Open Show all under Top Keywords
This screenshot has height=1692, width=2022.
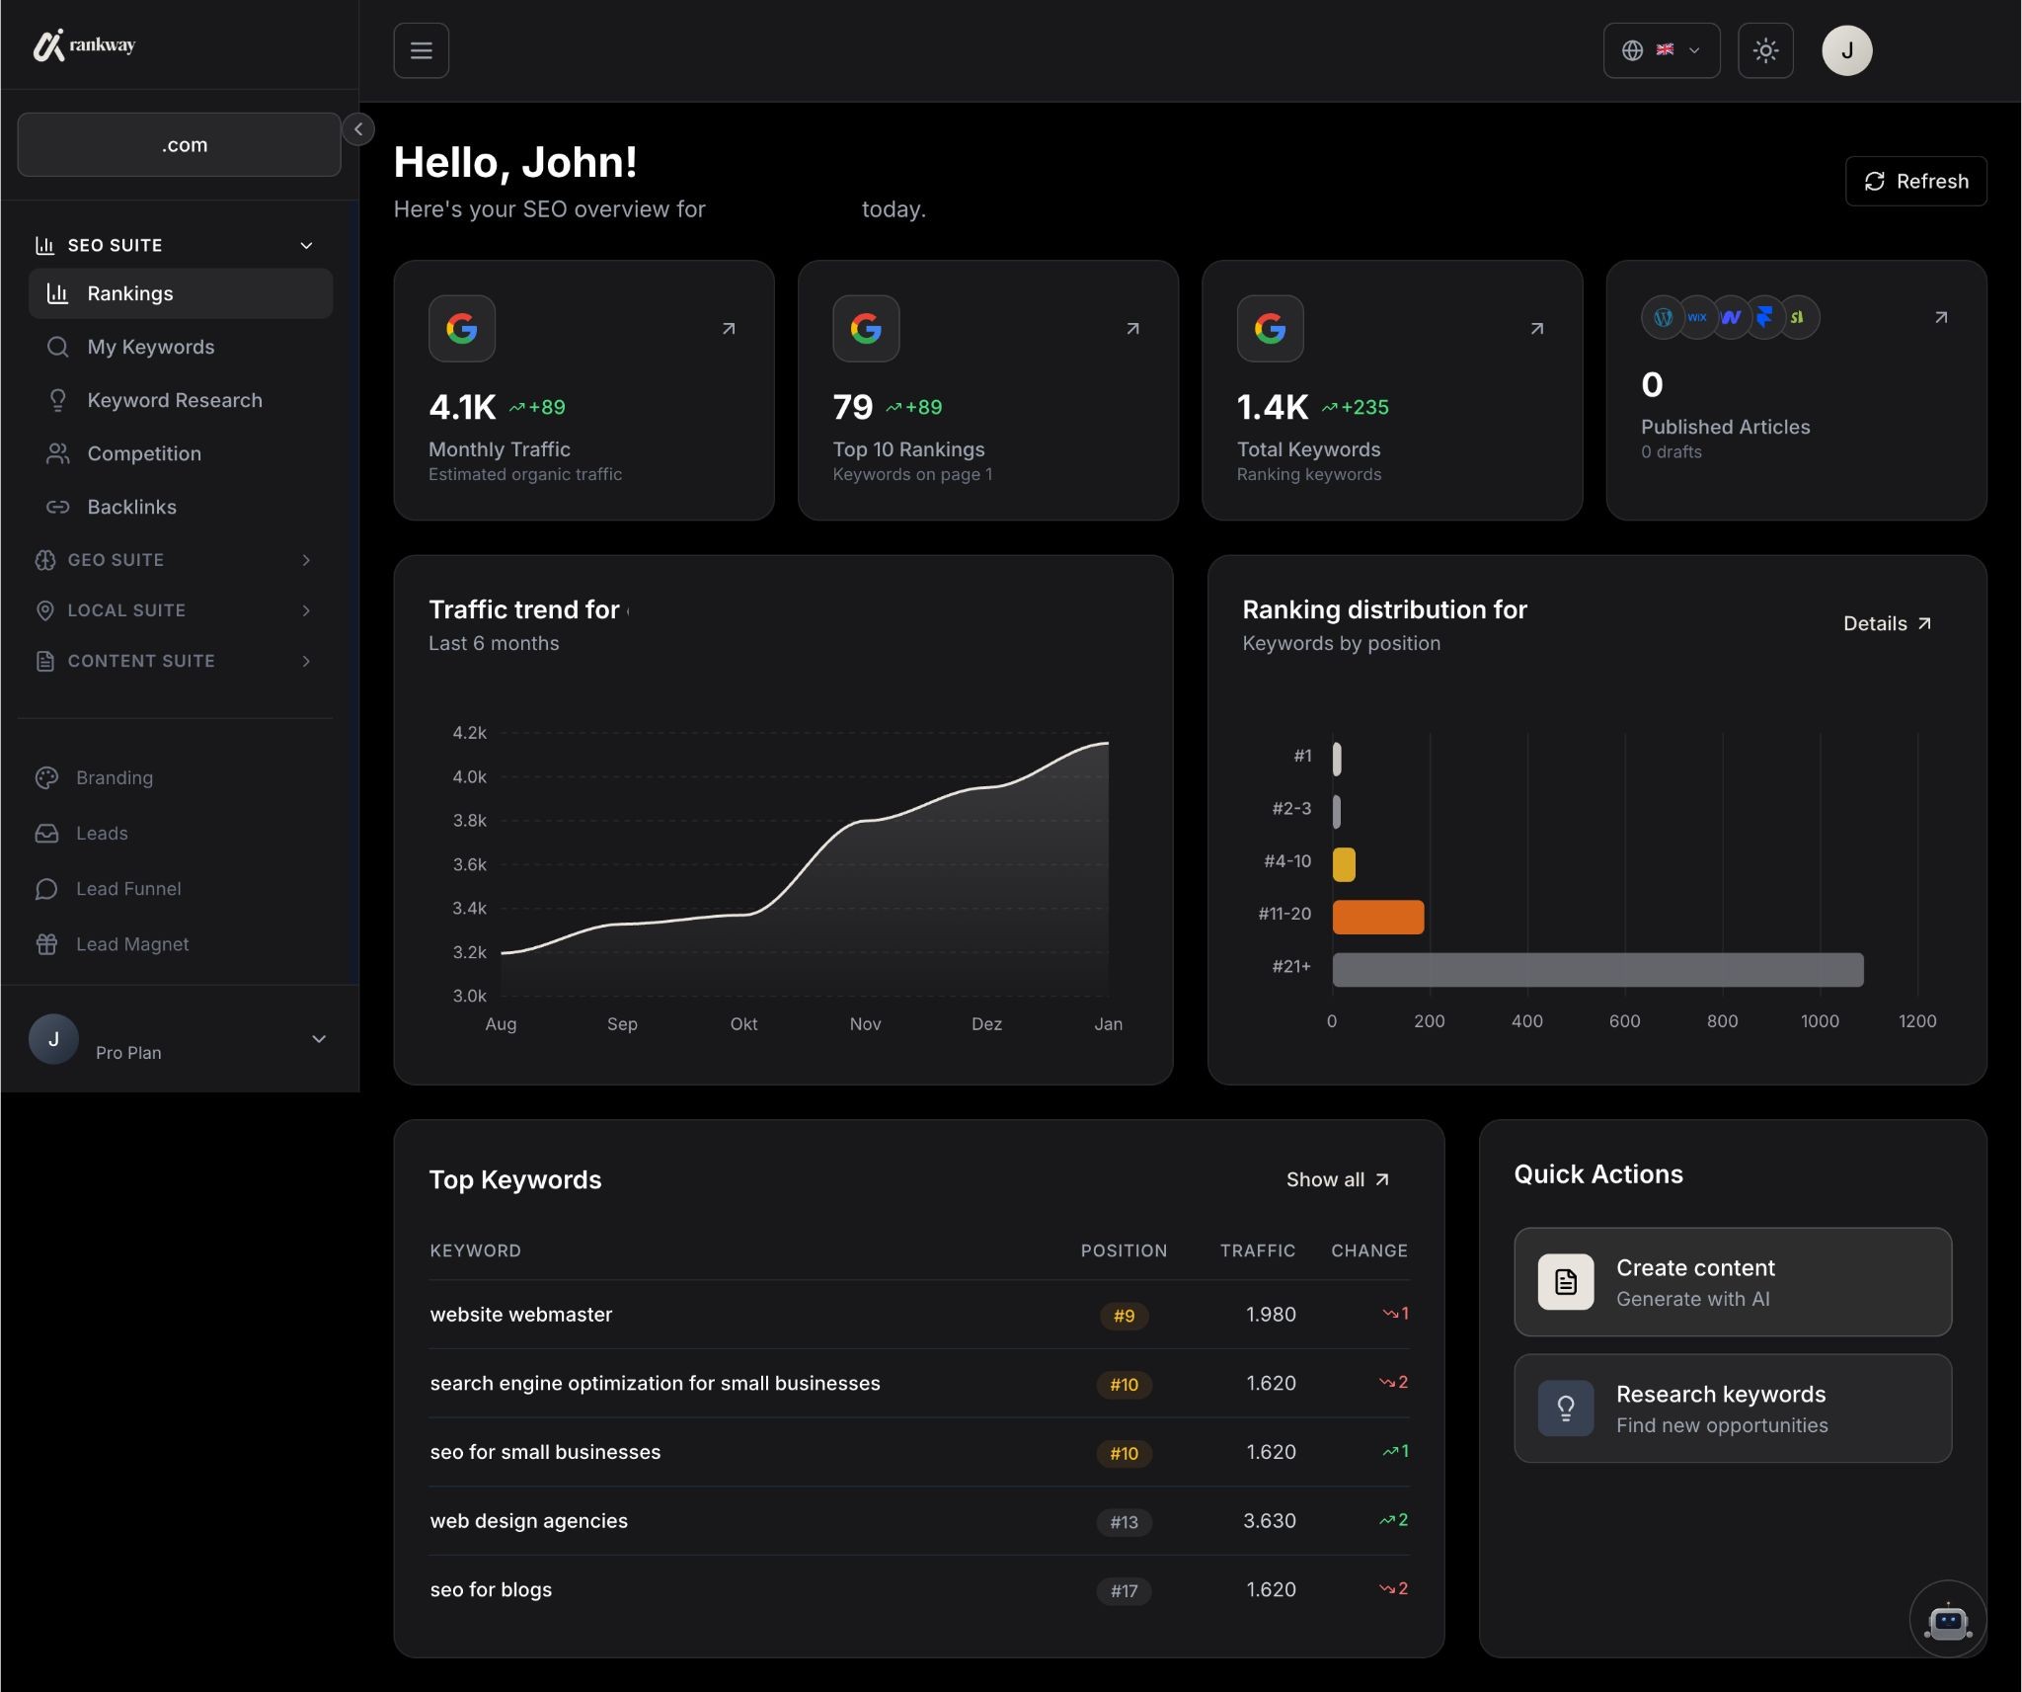tap(1338, 1178)
